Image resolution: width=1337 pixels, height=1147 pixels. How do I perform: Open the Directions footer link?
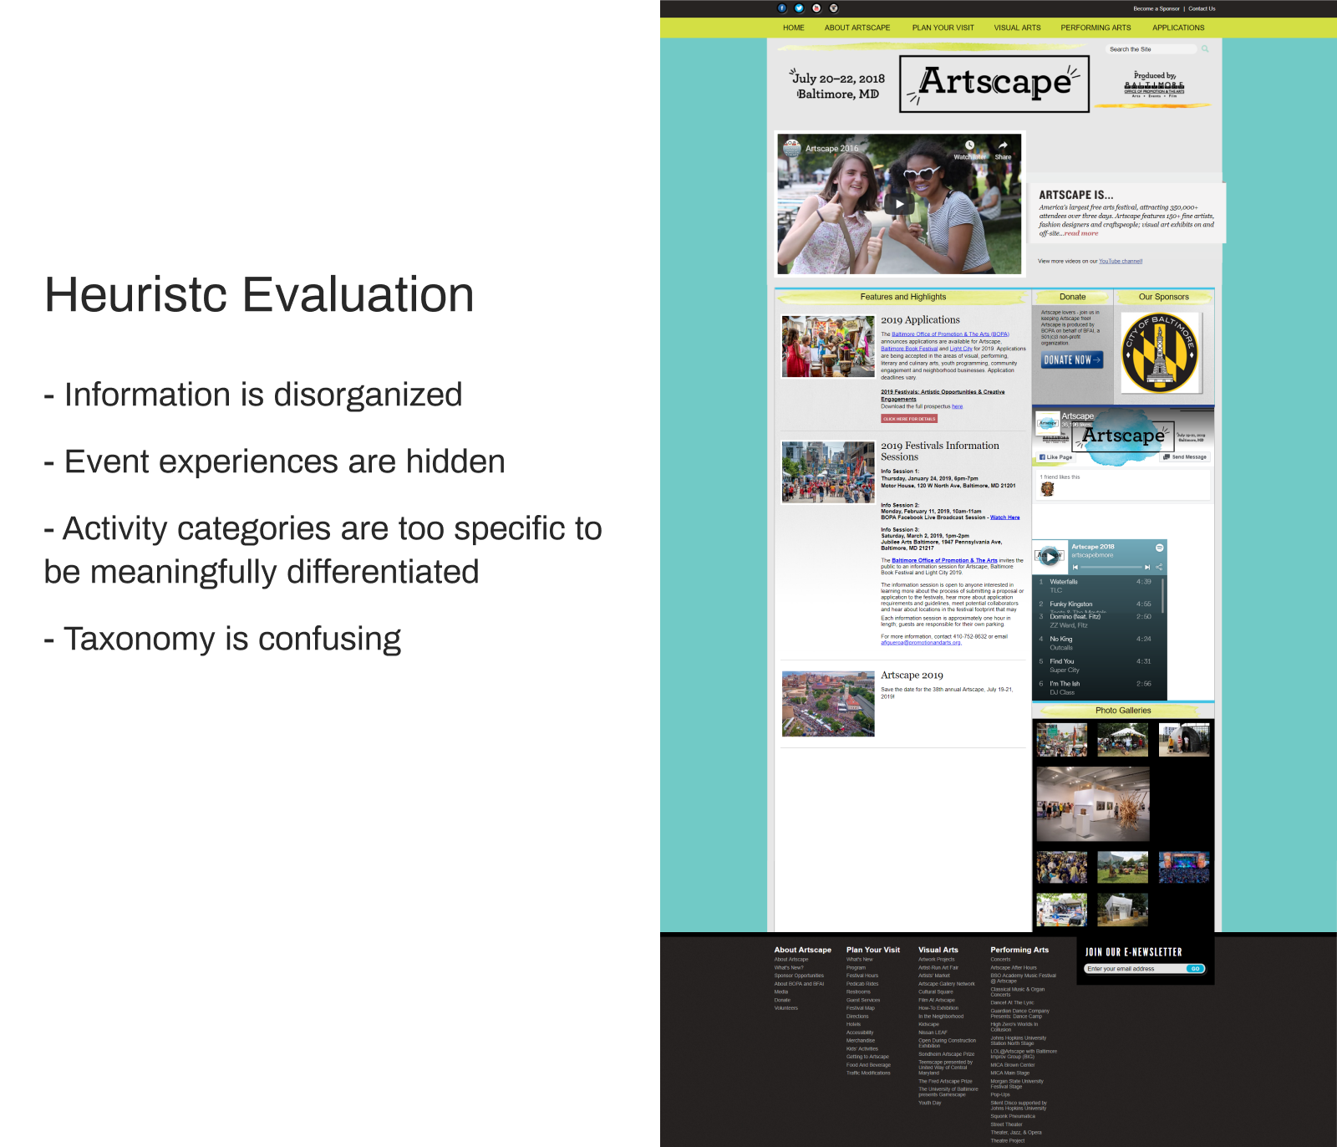[x=857, y=1017]
